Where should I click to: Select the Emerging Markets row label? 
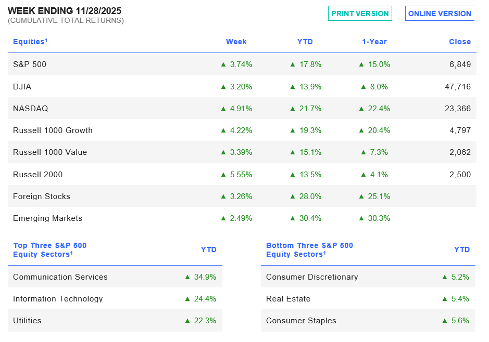[48, 218]
